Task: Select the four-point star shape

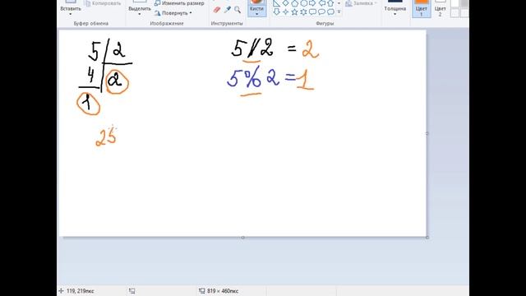Action: [x=285, y=12]
